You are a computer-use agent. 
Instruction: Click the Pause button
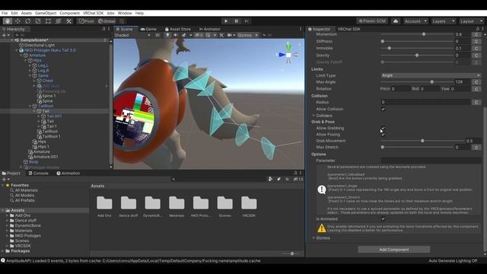pos(237,21)
